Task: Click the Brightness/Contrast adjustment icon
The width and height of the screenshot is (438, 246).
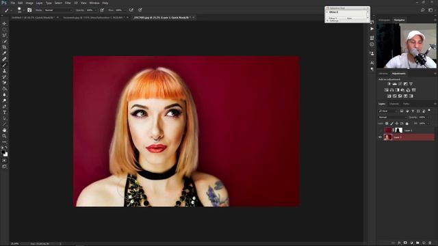Action: 389,83
